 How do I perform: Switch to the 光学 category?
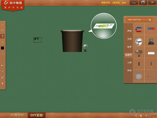click(129, 39)
